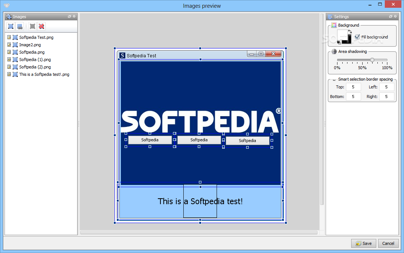Viewport: 404px width, 253px height.
Task: Click the 'This is a Softpedia test!' text area
Action: [200, 201]
